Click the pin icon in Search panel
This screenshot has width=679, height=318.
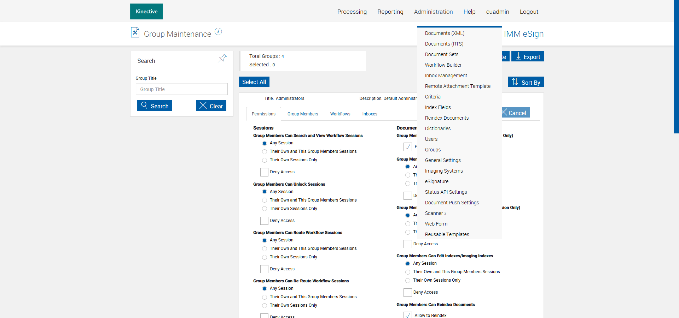click(x=222, y=58)
